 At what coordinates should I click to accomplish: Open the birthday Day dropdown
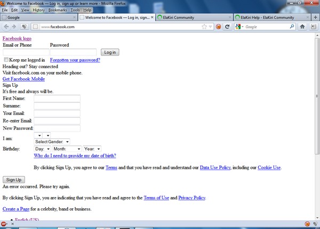tap(42, 149)
